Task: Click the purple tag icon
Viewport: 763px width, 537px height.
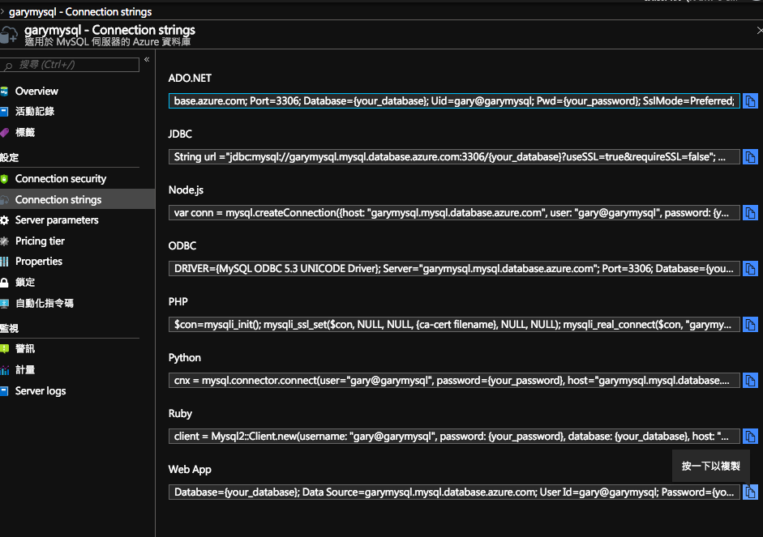Action: coord(4,132)
